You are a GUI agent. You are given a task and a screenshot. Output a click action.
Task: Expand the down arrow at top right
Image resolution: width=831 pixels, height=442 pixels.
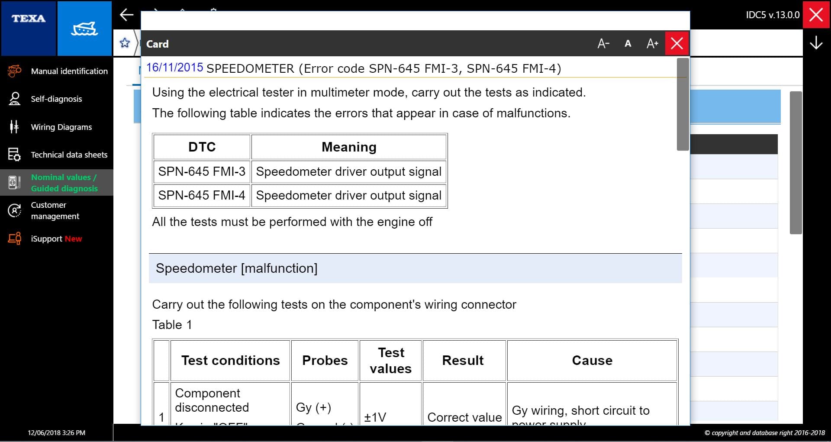click(816, 43)
